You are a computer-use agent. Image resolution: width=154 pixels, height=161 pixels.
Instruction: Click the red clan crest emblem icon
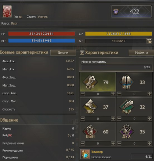click(x=7, y=11)
